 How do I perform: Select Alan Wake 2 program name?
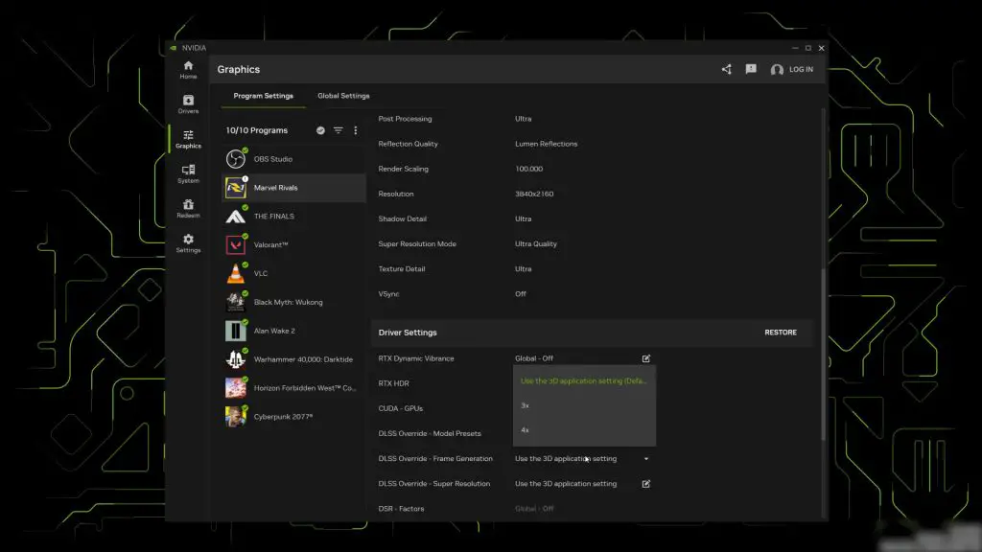click(274, 331)
